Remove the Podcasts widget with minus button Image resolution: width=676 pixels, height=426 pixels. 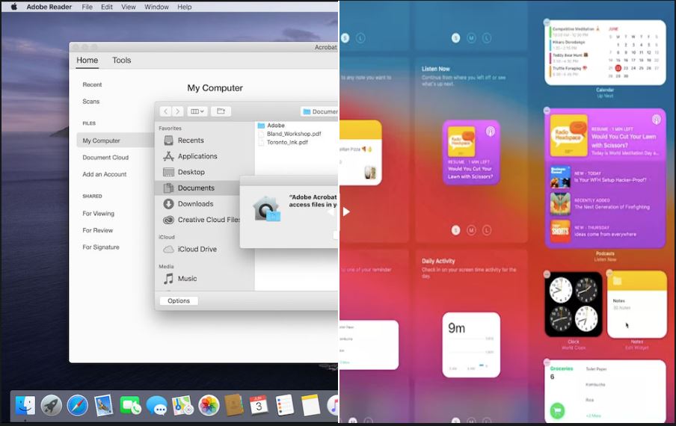pyautogui.click(x=547, y=111)
